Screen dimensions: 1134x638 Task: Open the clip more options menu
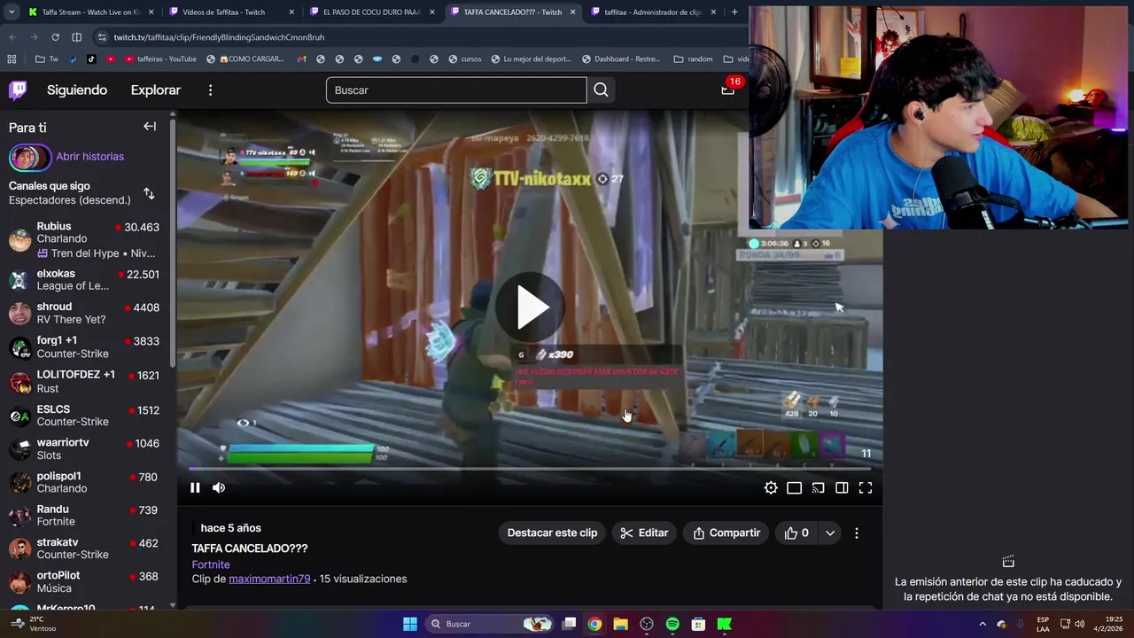coord(856,533)
